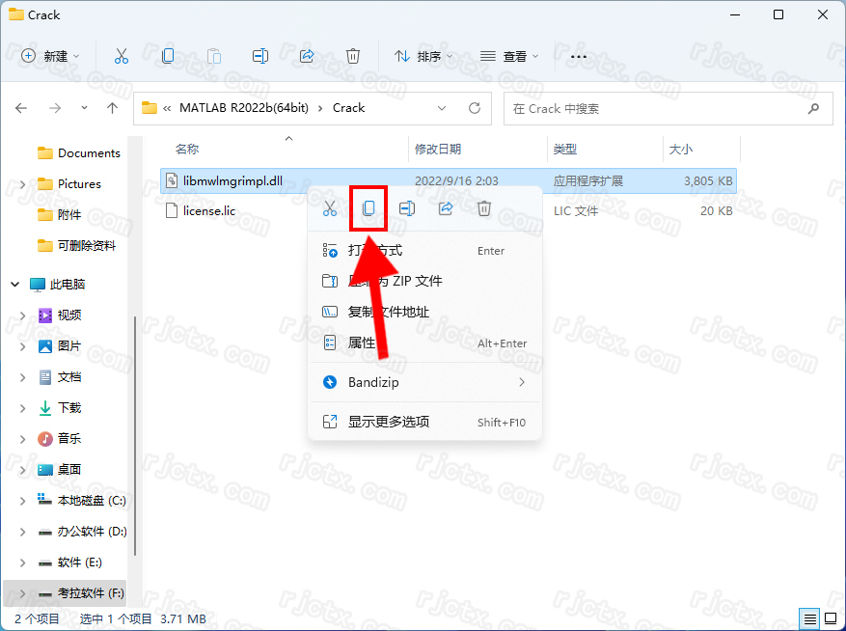
Task: Expand the 本地磁盘 (C:) tree node
Action: click(22, 501)
